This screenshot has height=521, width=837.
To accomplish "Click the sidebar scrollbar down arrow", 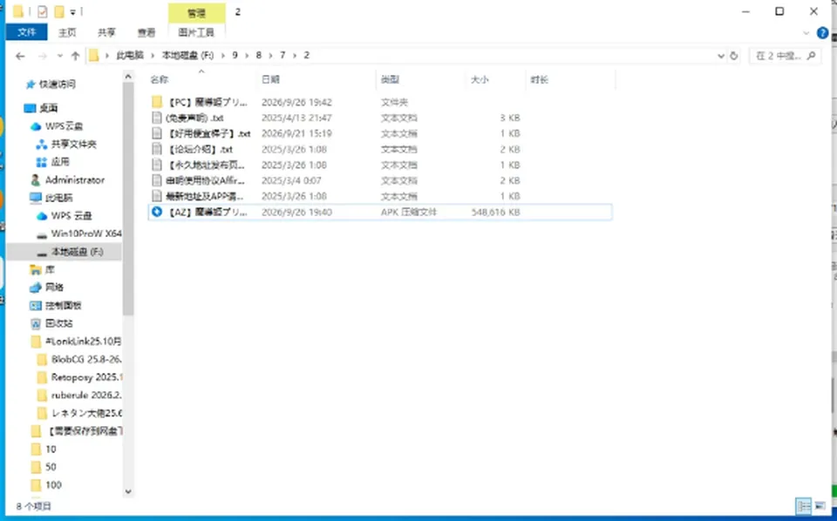I will coord(128,491).
